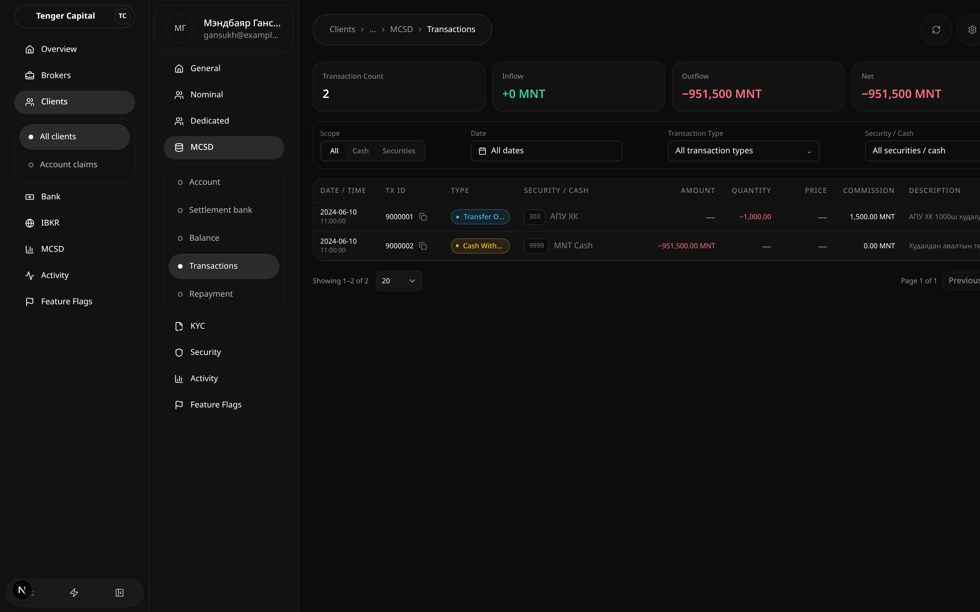Open the Settlement bank item
The image size is (980, 612).
224,210
